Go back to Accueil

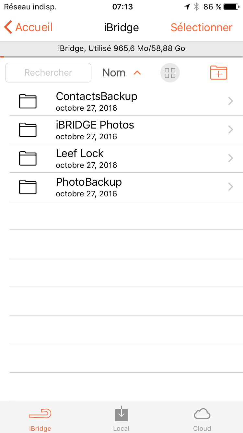[x=29, y=27]
